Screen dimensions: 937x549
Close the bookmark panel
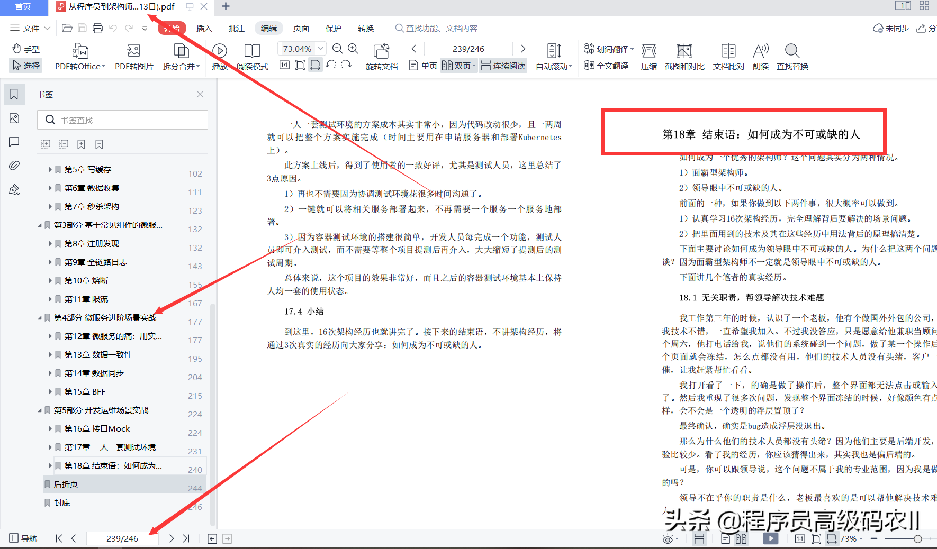pos(200,94)
